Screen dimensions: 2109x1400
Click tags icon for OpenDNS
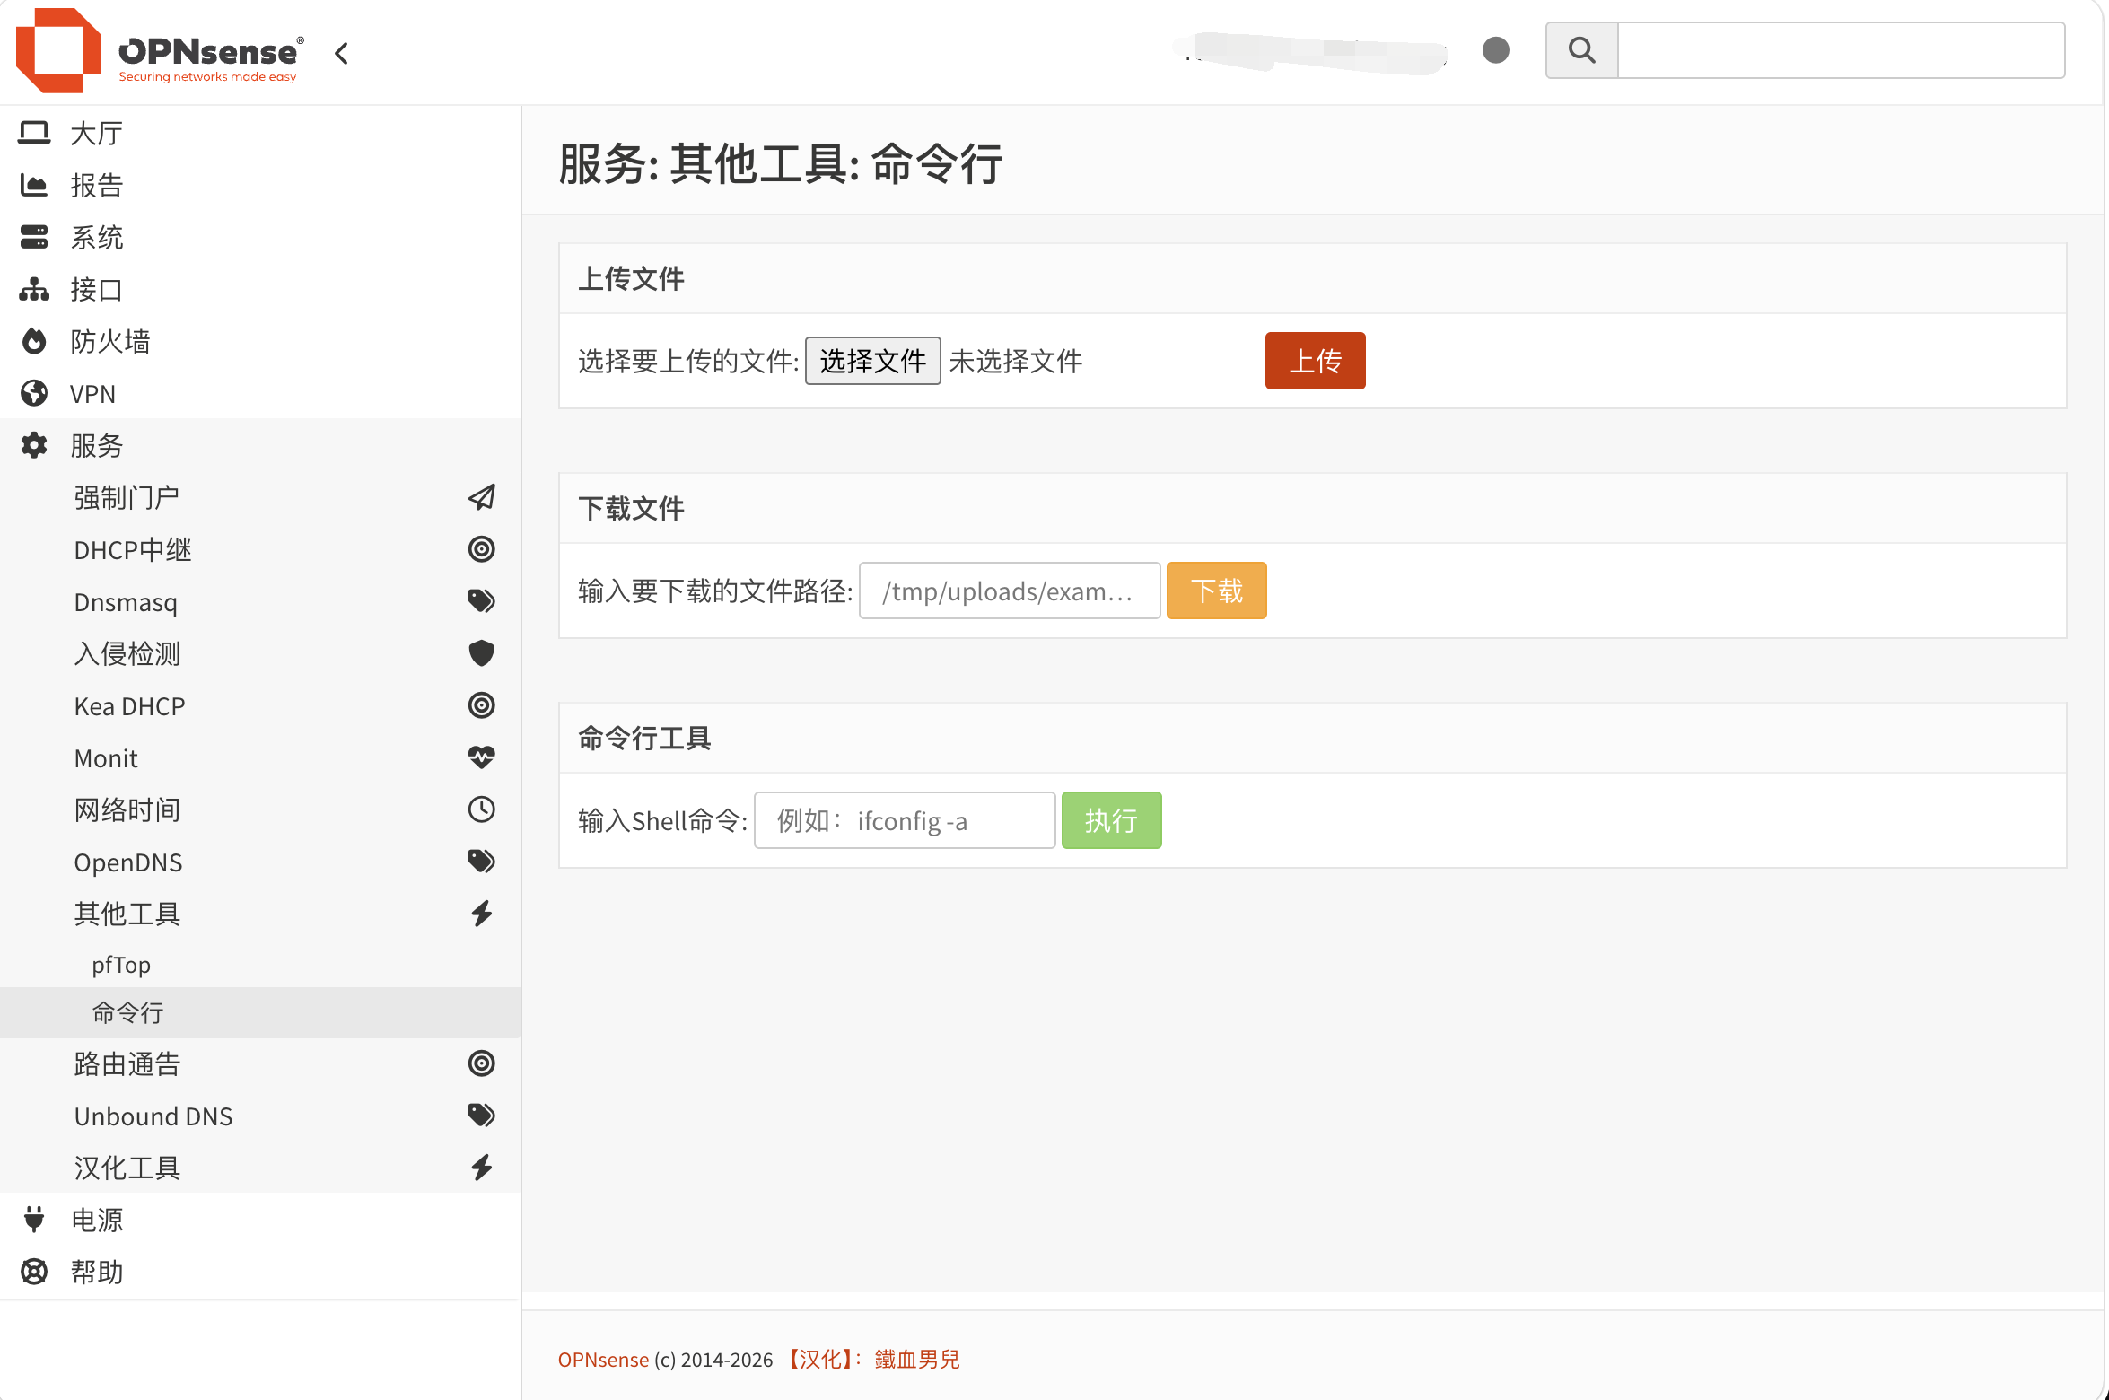(482, 862)
